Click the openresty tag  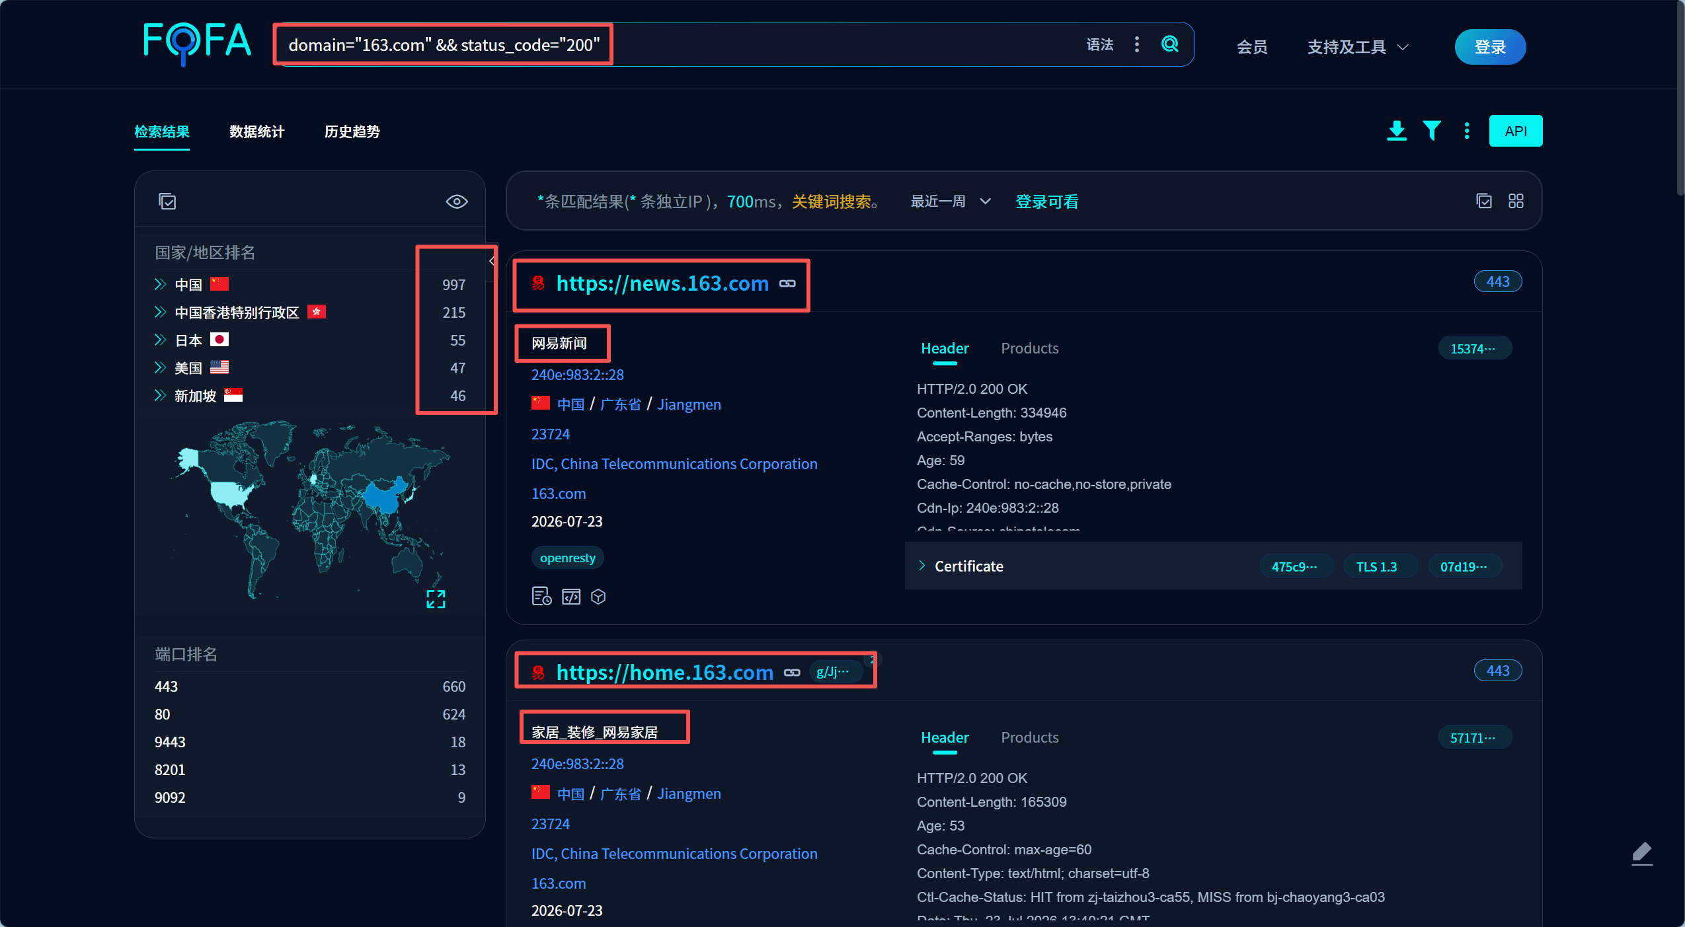tap(567, 558)
